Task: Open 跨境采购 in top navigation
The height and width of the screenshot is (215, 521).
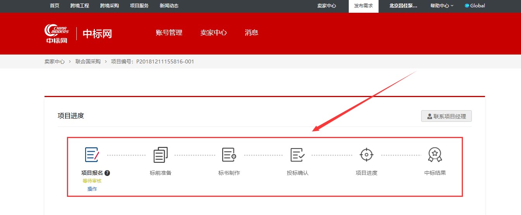Action: pos(110,6)
